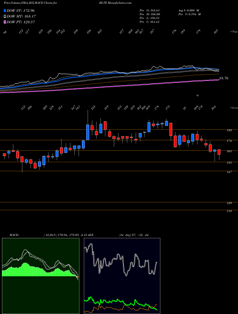
Task: Click the 'Pre C: 161.41' close value
Action: pos(149,22)
